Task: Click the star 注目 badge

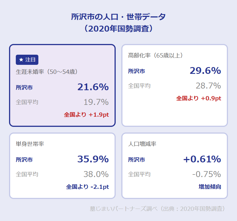Action: point(27,60)
